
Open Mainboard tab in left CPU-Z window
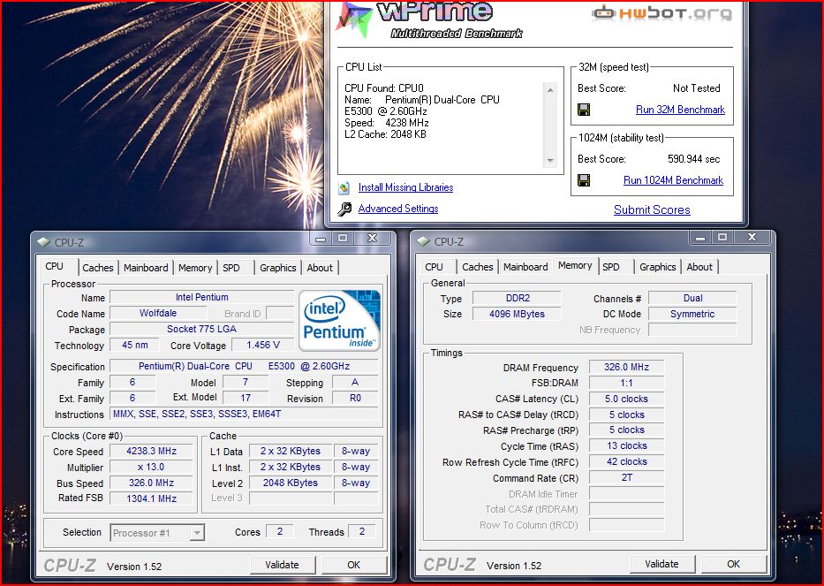click(x=146, y=268)
